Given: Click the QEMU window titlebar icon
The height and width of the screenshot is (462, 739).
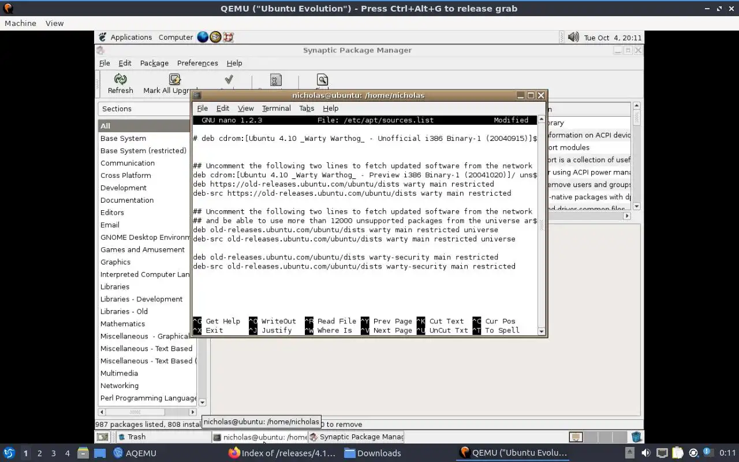Looking at the screenshot, I should pyautogui.click(x=8, y=8).
